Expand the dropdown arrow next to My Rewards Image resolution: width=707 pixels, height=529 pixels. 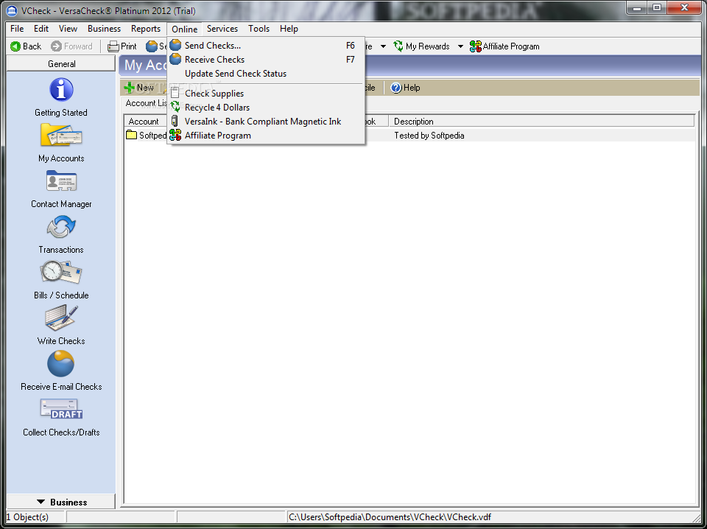point(460,46)
